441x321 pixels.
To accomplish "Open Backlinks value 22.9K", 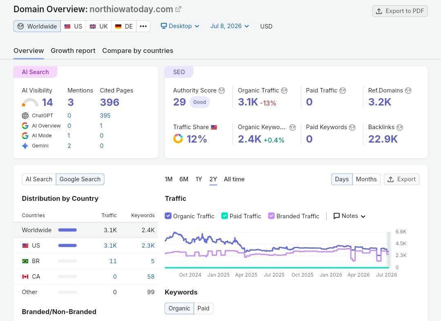I will [x=383, y=139].
